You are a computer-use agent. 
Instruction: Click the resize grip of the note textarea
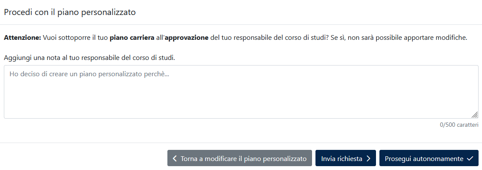click(475, 115)
